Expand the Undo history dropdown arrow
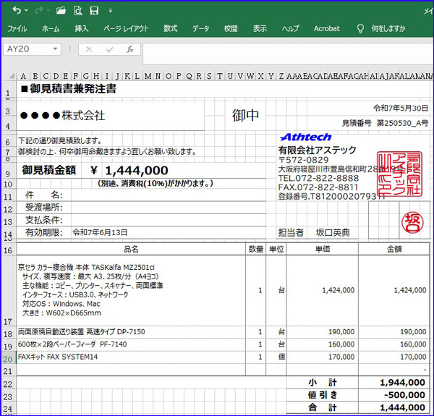Screen dimensions: 434x416 pos(26,11)
